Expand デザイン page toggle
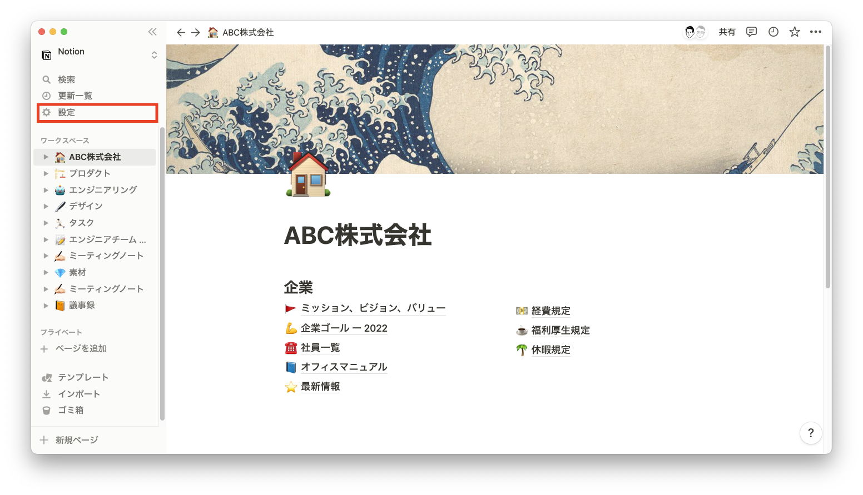Viewport: 863px width, 495px height. (x=46, y=206)
